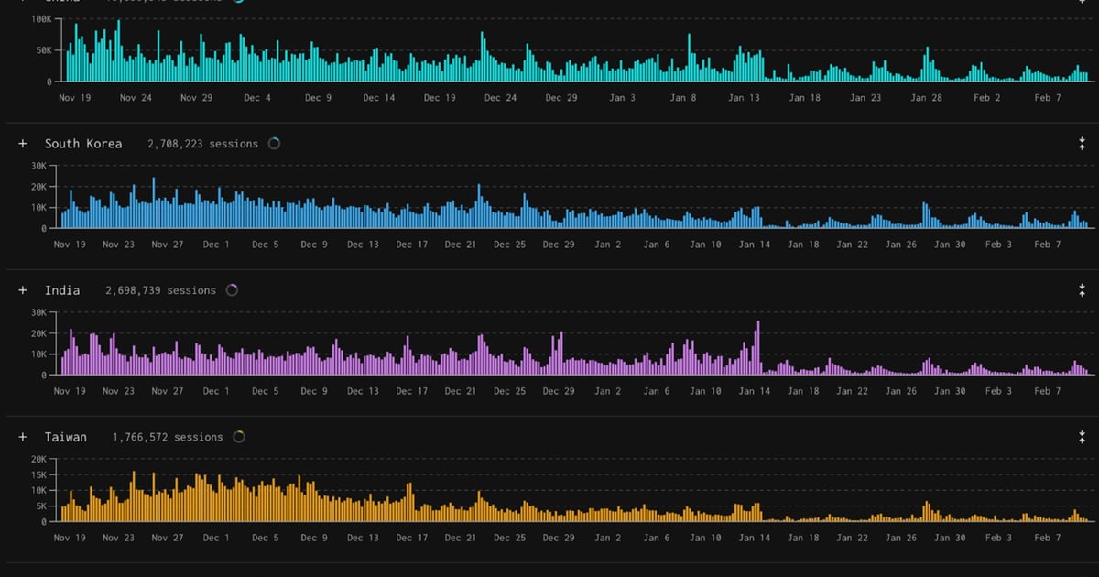The image size is (1099, 577).
Task: Expand the South Korea row plus sign
Action: (23, 144)
